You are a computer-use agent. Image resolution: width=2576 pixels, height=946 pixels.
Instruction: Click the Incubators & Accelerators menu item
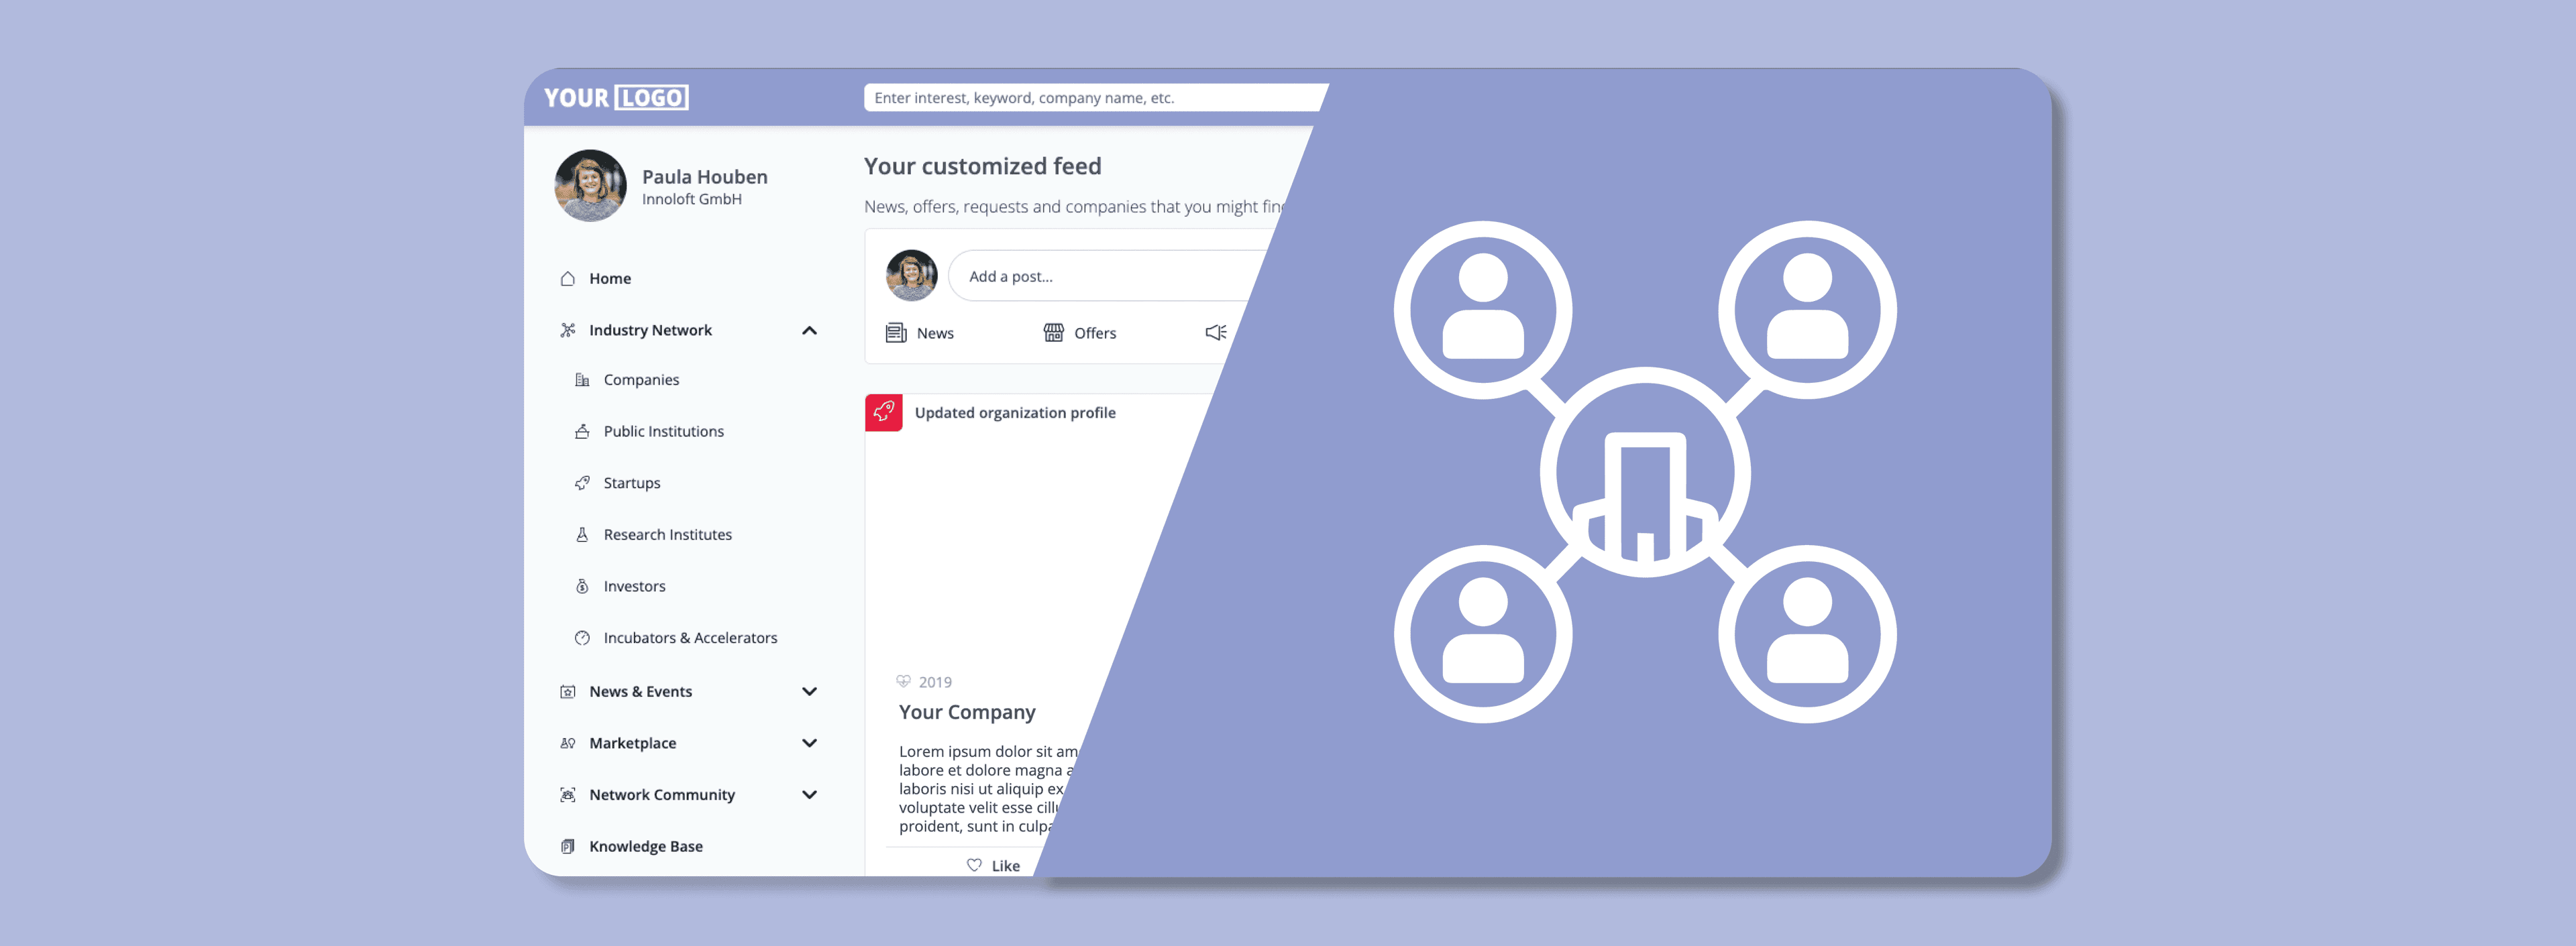pos(692,637)
